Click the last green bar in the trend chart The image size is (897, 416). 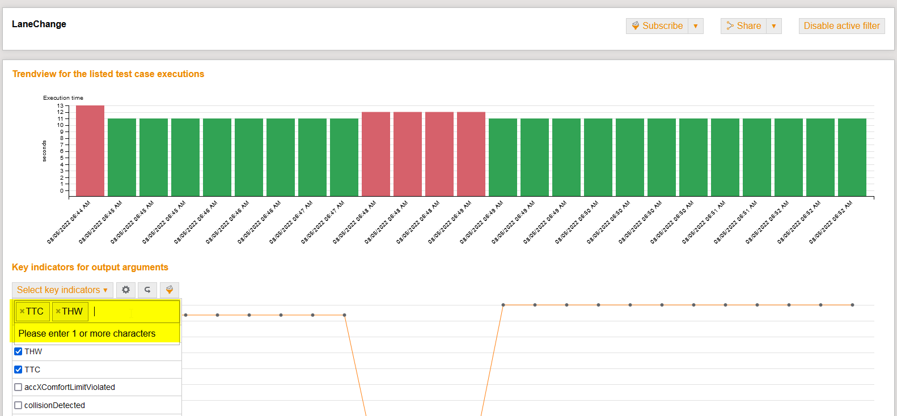pos(852,157)
